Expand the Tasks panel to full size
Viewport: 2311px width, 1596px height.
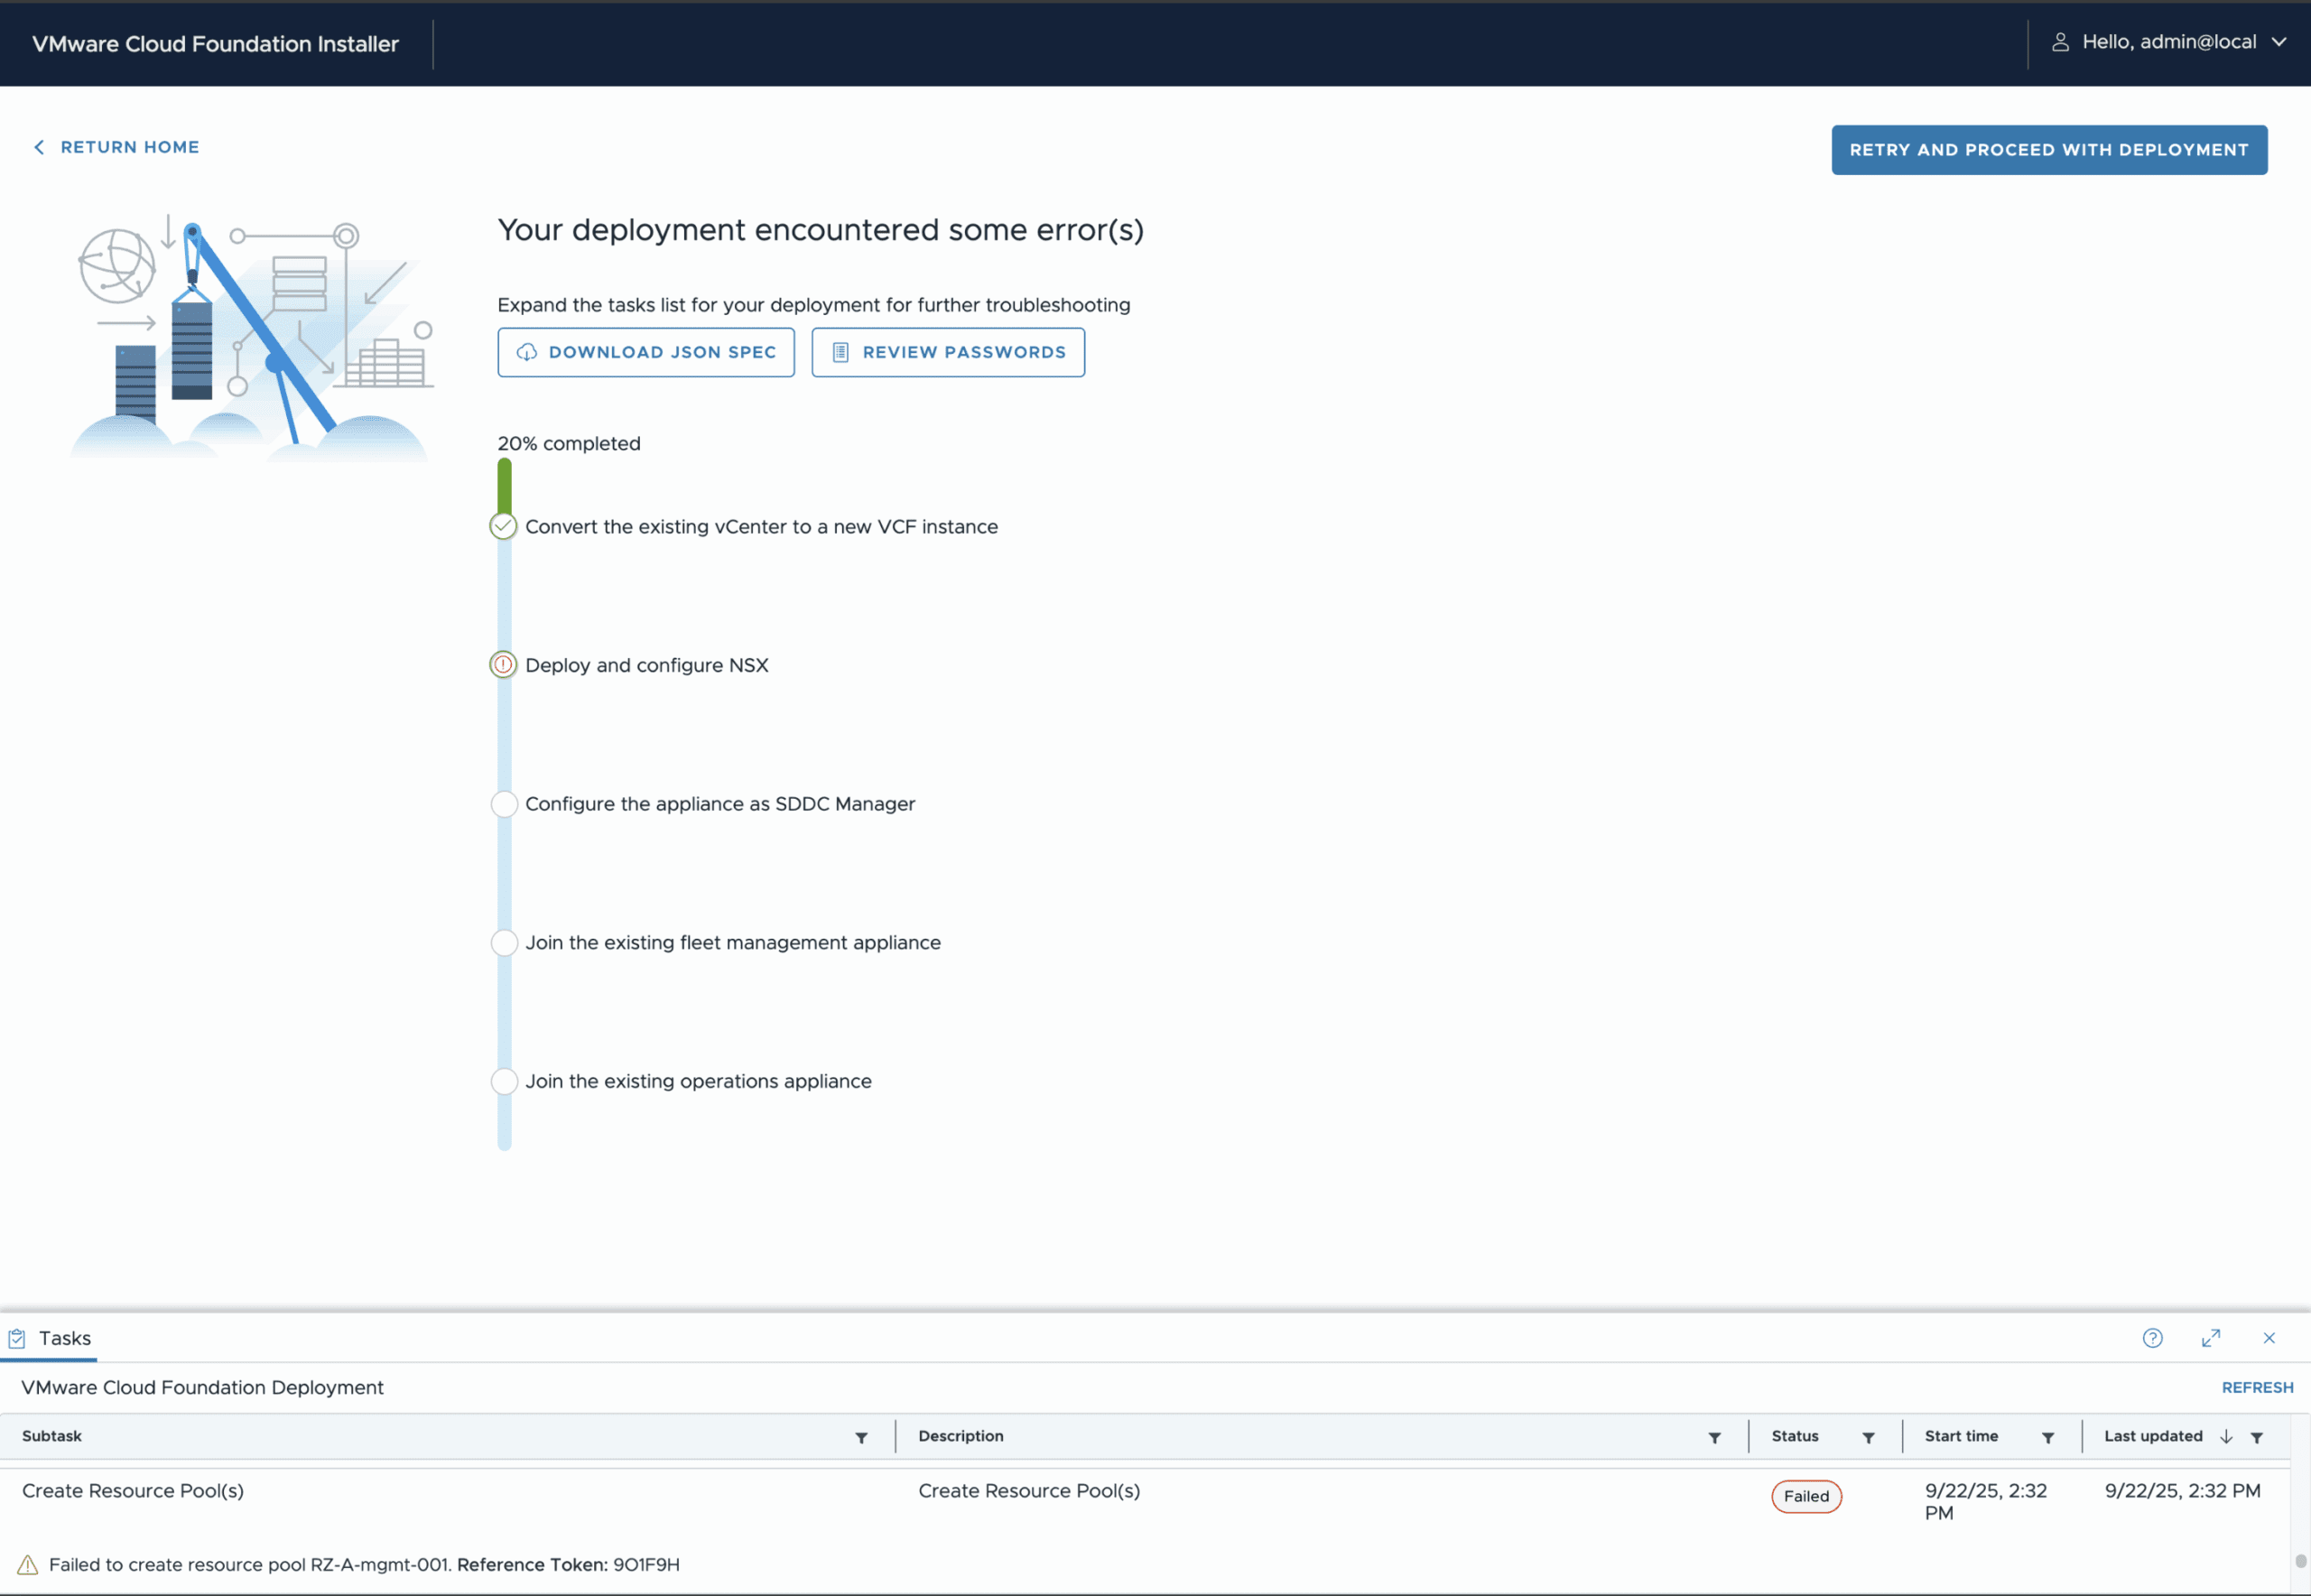(2210, 1338)
